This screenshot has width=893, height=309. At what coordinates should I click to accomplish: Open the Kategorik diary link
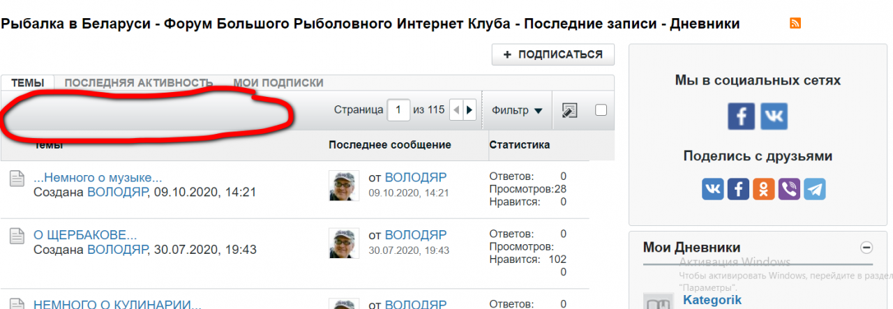pyautogui.click(x=712, y=300)
